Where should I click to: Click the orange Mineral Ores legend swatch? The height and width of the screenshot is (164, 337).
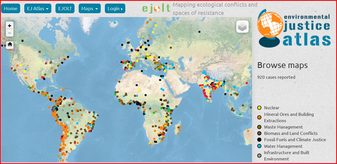point(259,117)
